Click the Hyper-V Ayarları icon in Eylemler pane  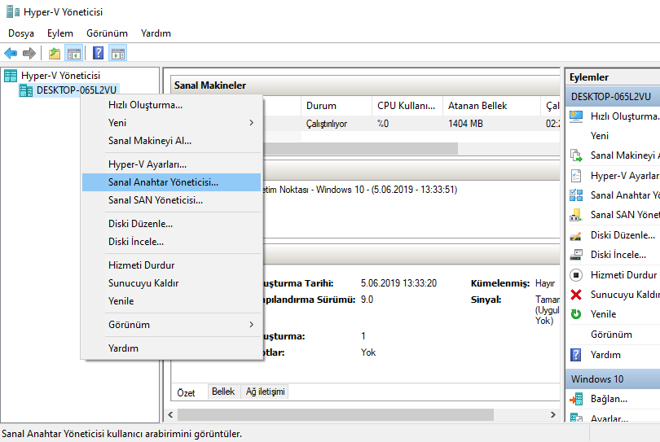pyautogui.click(x=576, y=175)
